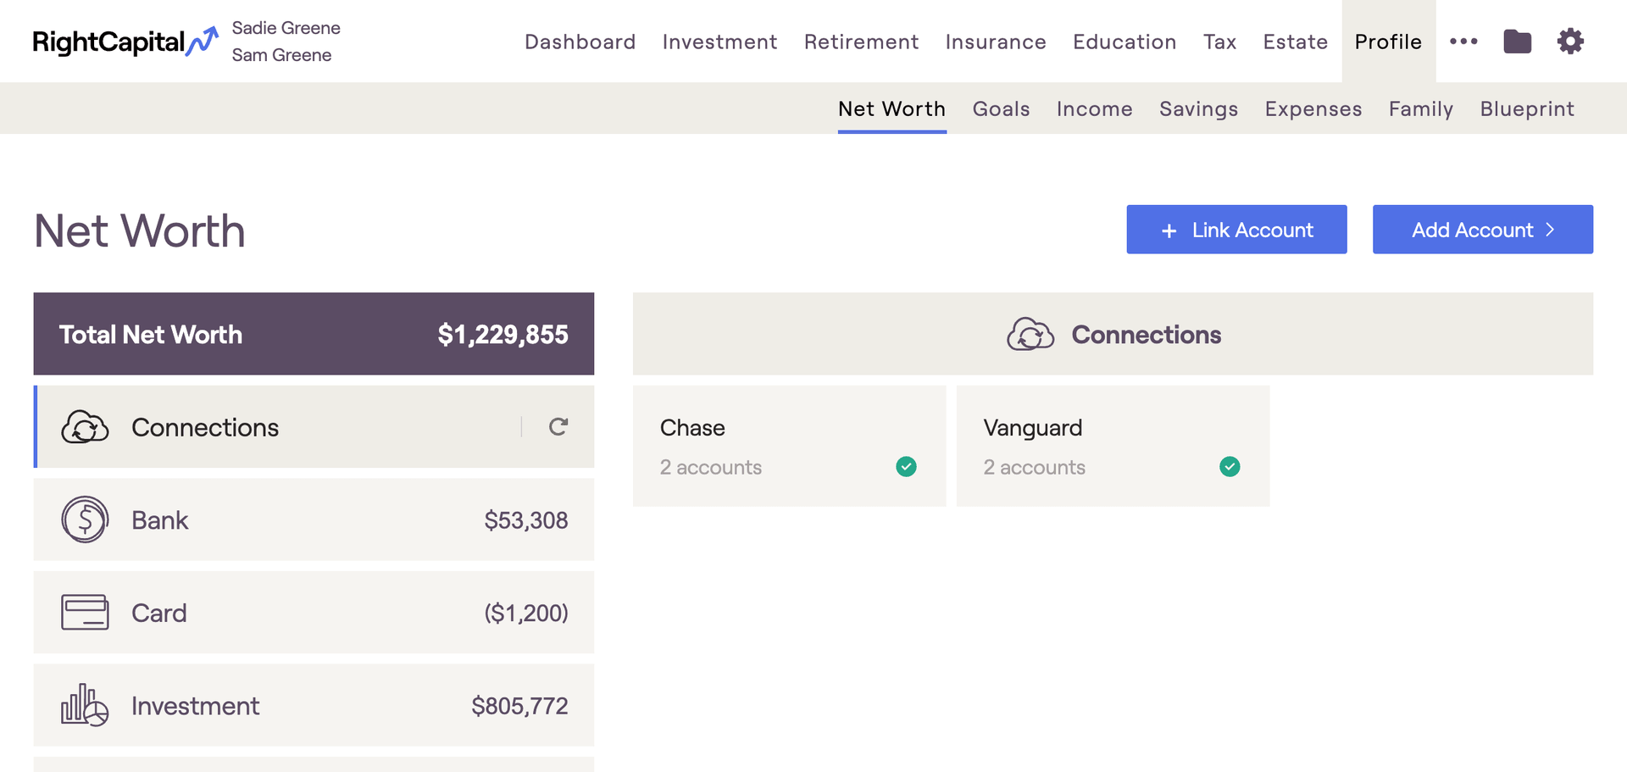Click Chase connection green checkmark

coord(906,467)
